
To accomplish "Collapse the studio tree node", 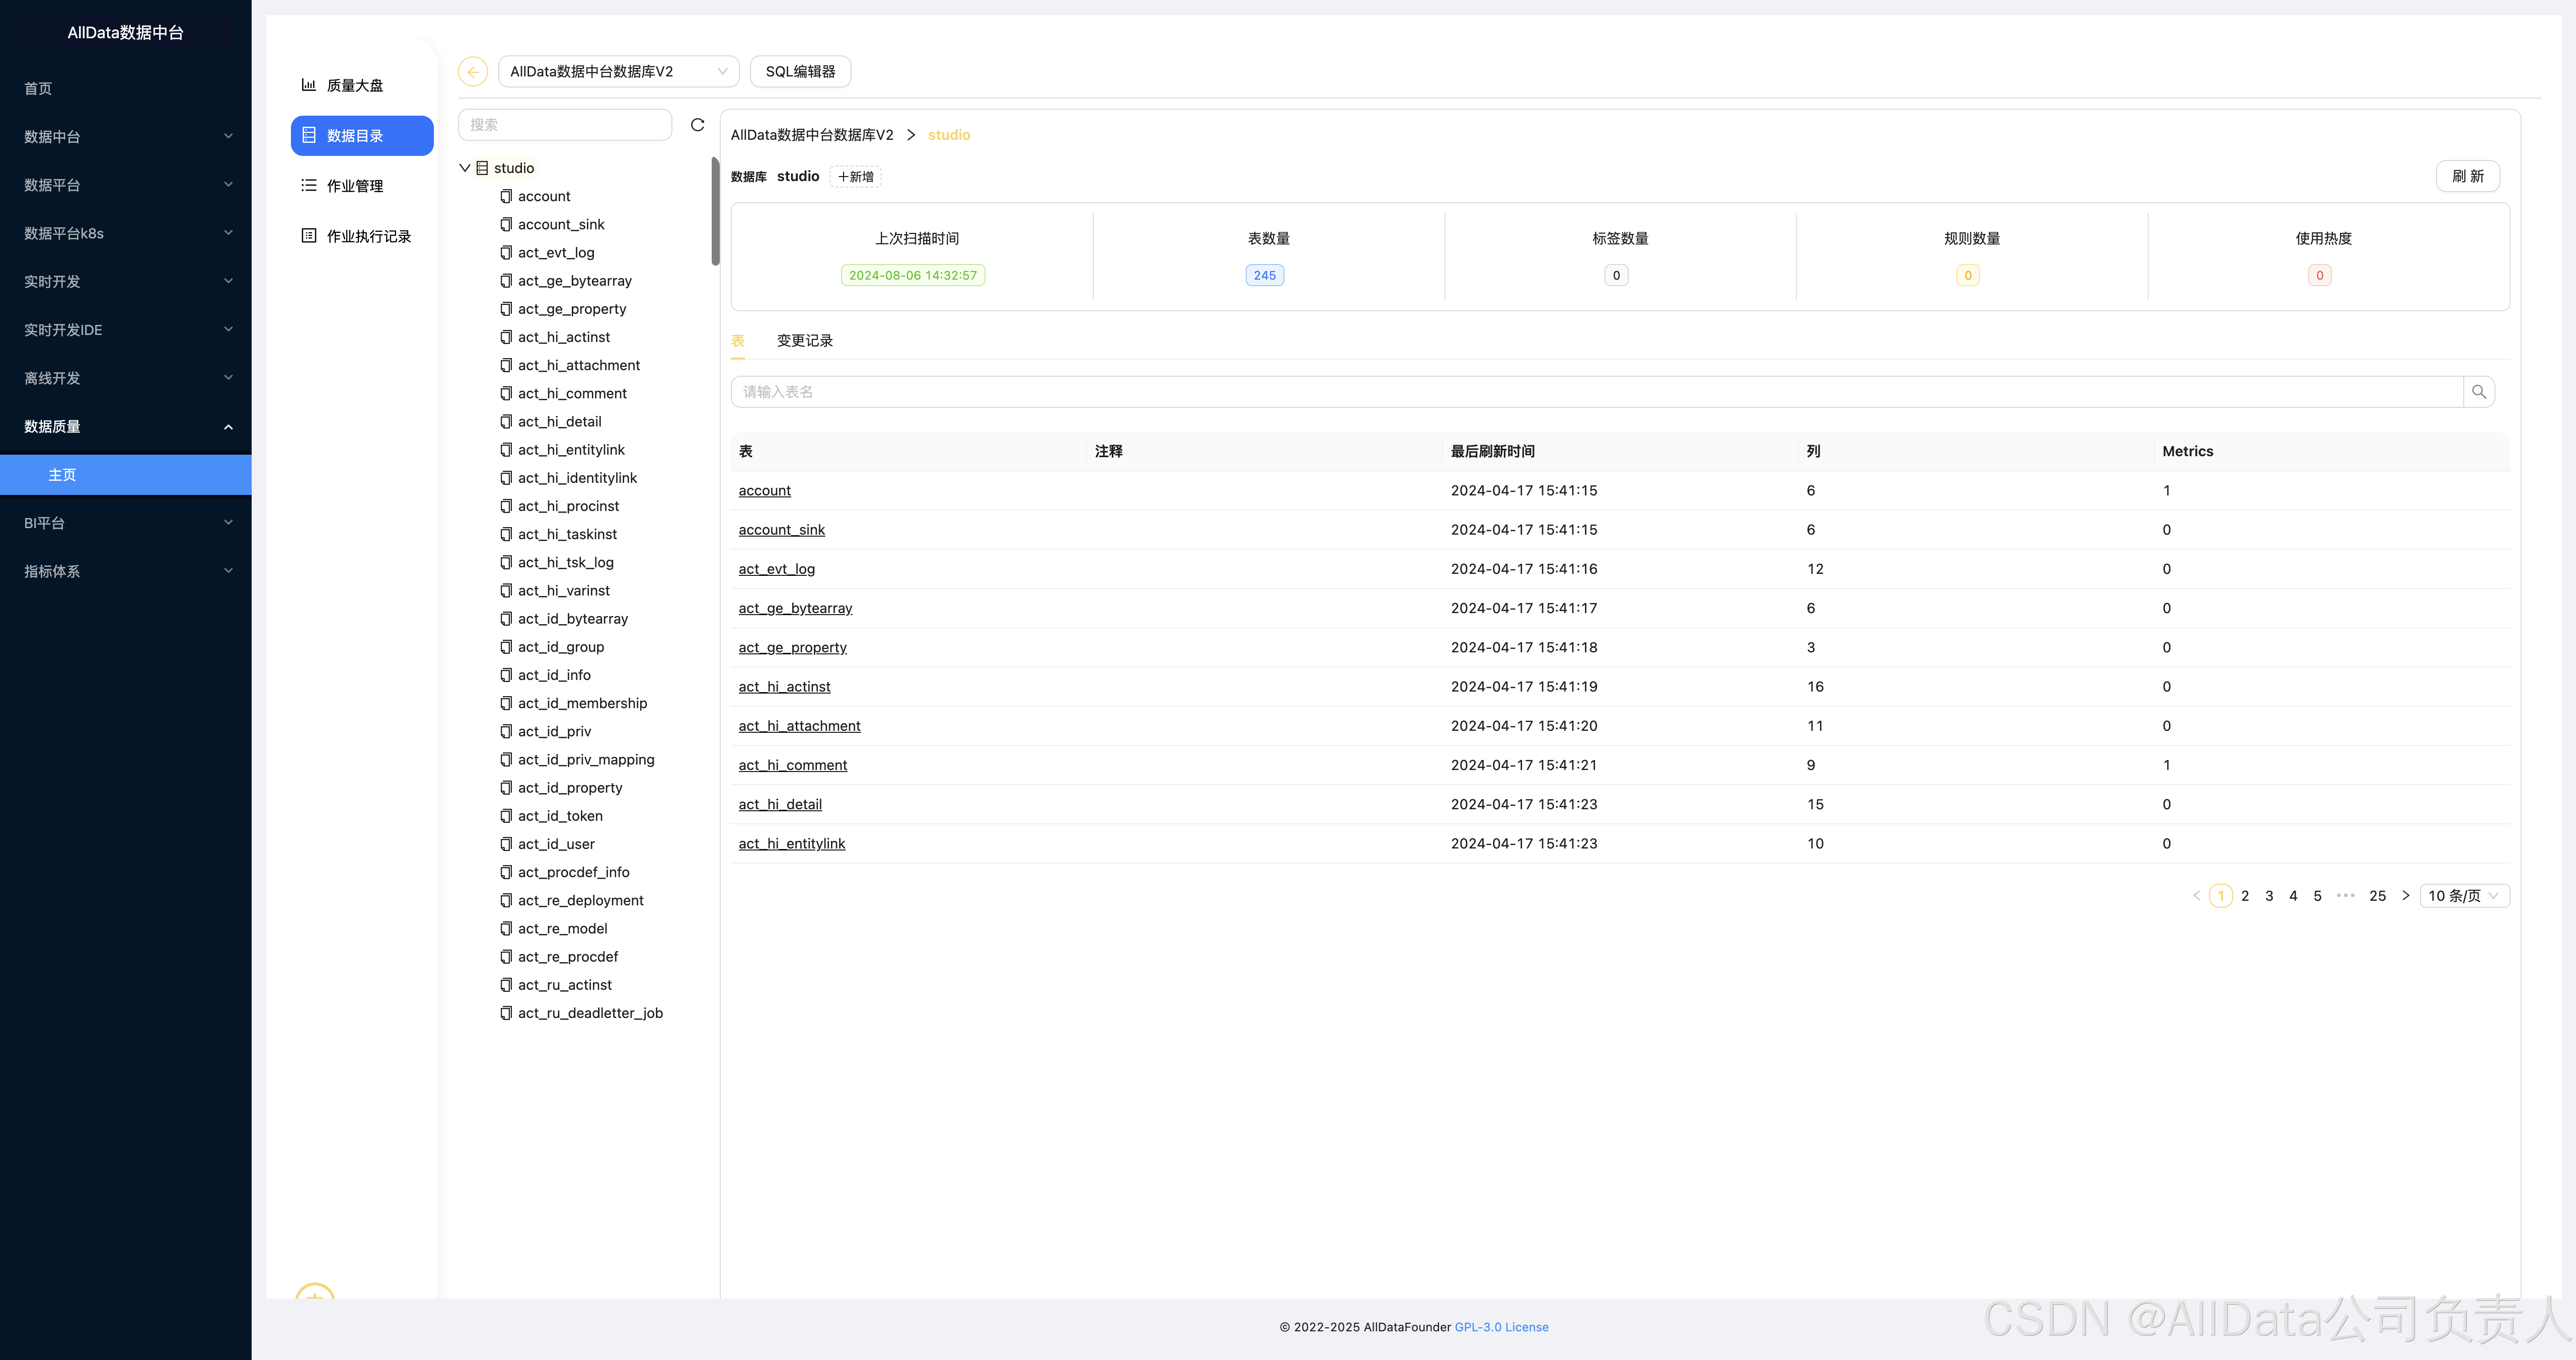I will pos(465,168).
